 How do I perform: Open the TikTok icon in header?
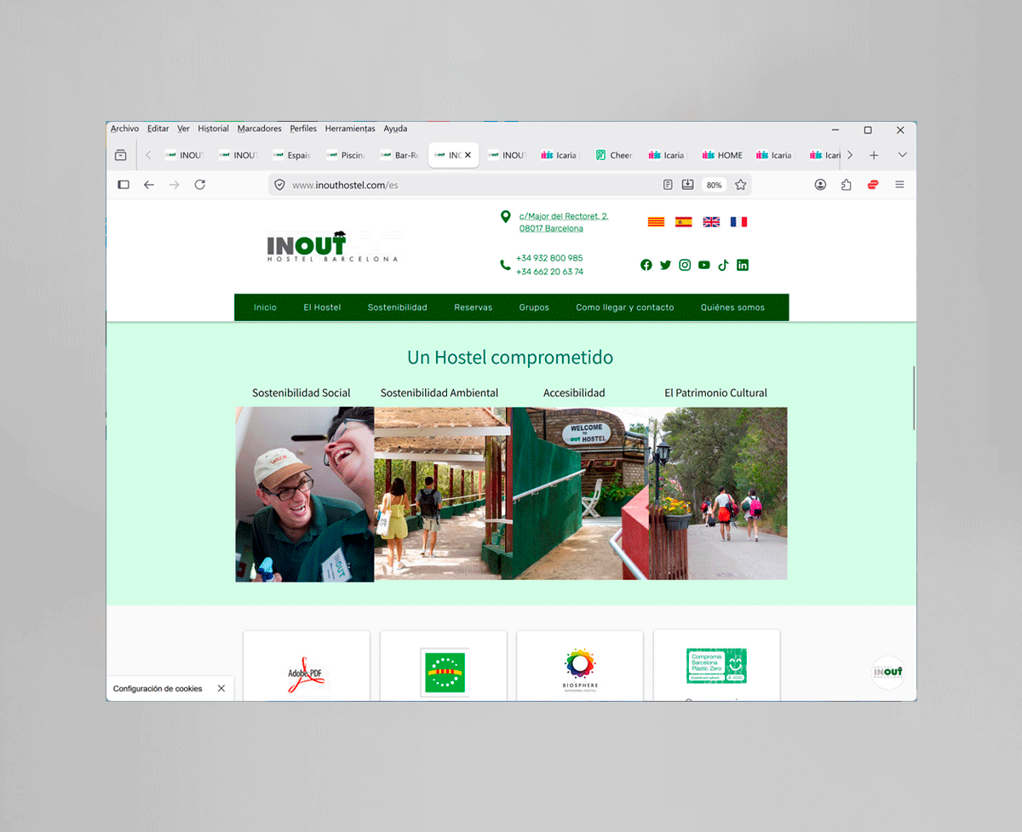(723, 265)
